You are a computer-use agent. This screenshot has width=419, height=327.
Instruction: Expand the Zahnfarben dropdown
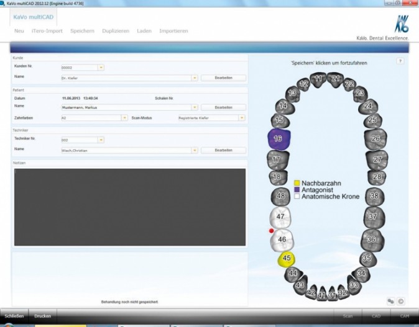click(x=124, y=118)
